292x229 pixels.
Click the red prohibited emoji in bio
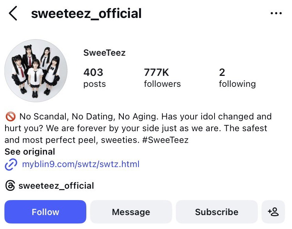coord(10,117)
